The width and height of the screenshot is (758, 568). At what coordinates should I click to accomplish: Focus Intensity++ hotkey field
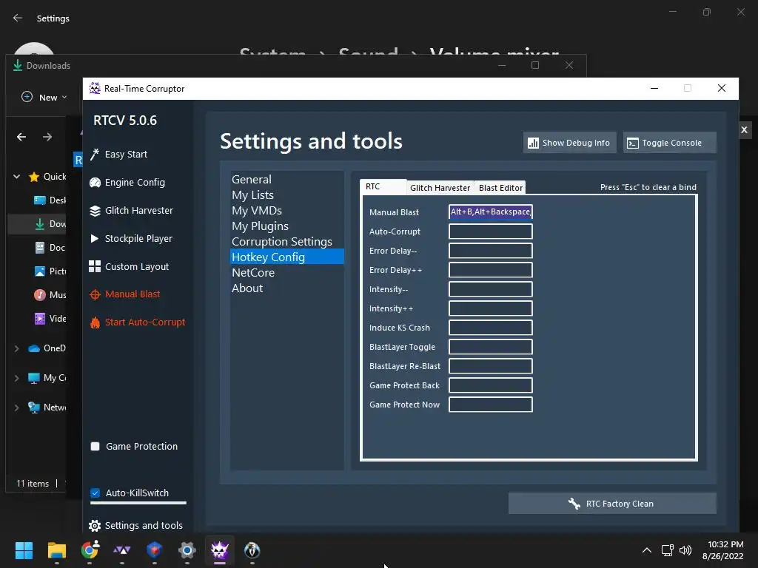(x=491, y=308)
